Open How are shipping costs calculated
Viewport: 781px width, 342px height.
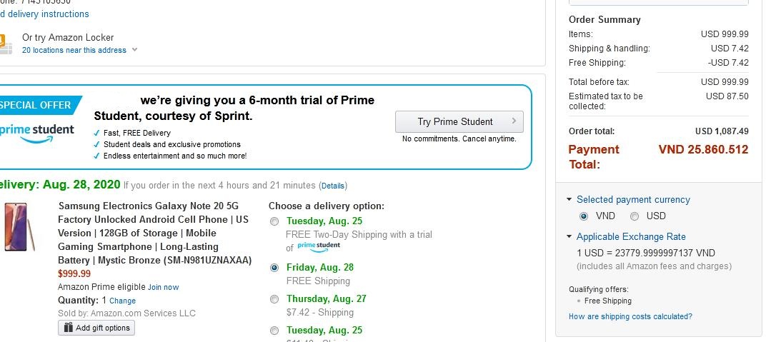click(630, 316)
